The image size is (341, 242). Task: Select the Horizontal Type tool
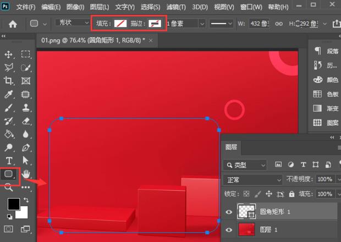9,161
